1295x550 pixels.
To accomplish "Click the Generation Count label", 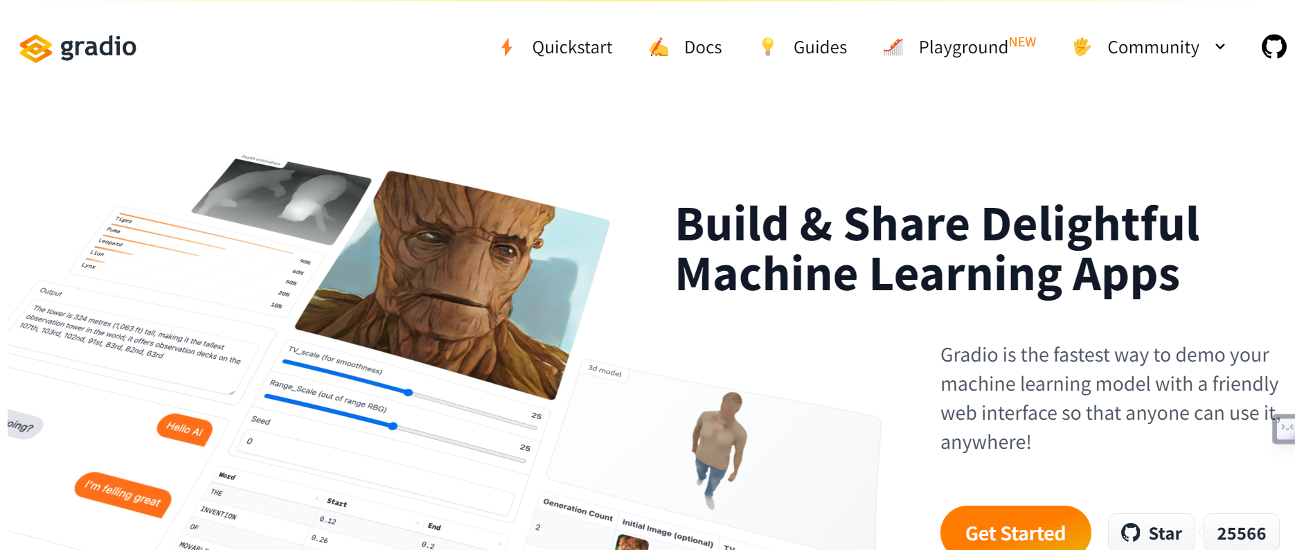I will tap(578, 508).
